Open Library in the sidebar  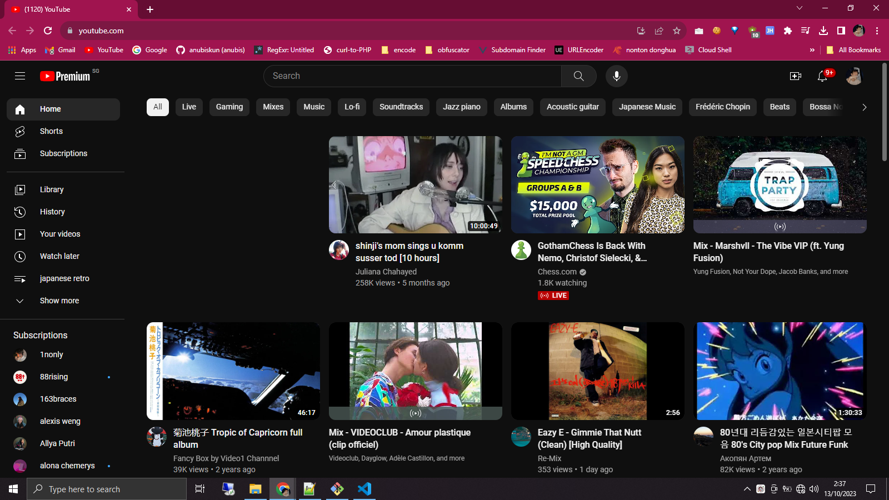(x=63, y=190)
